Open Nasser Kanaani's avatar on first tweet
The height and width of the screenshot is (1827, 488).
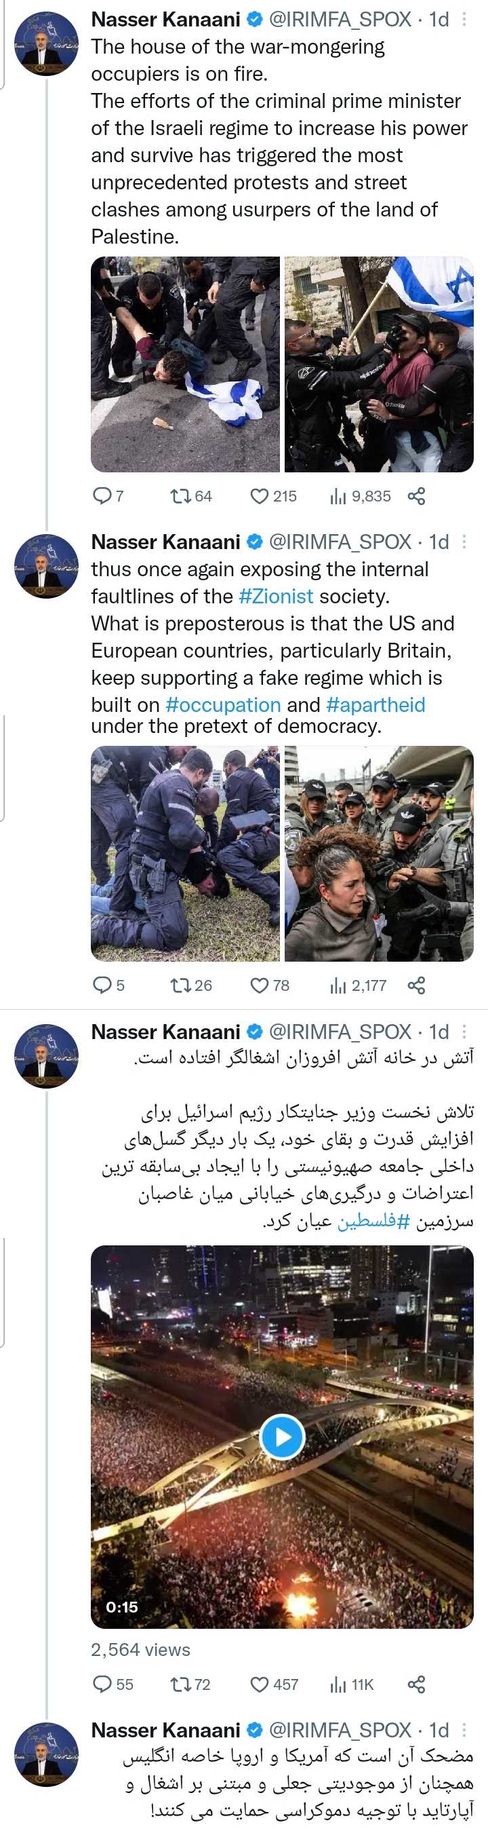pos(46,43)
